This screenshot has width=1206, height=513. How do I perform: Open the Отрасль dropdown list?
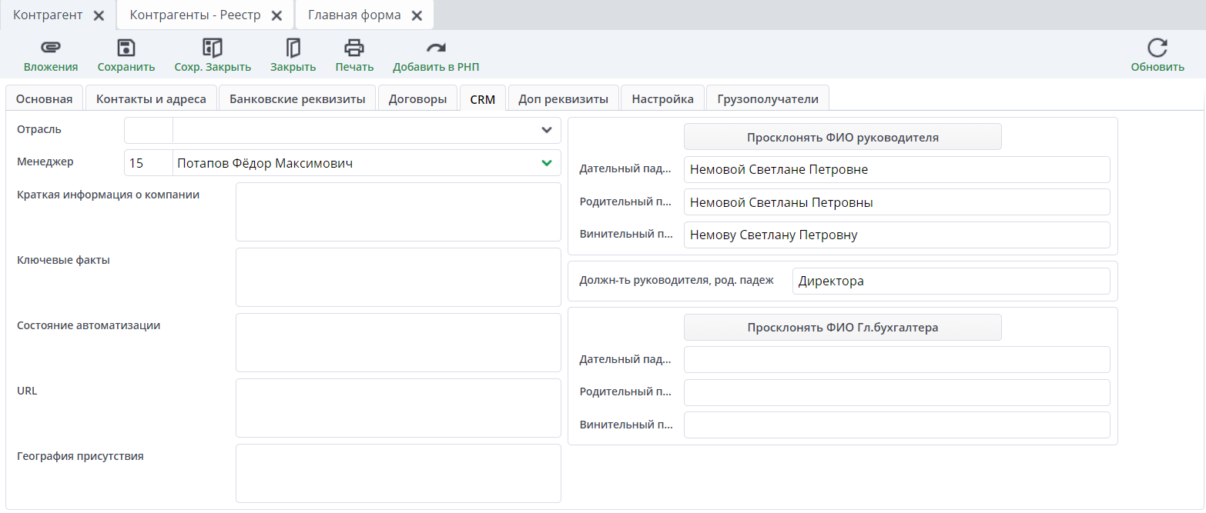(x=548, y=129)
